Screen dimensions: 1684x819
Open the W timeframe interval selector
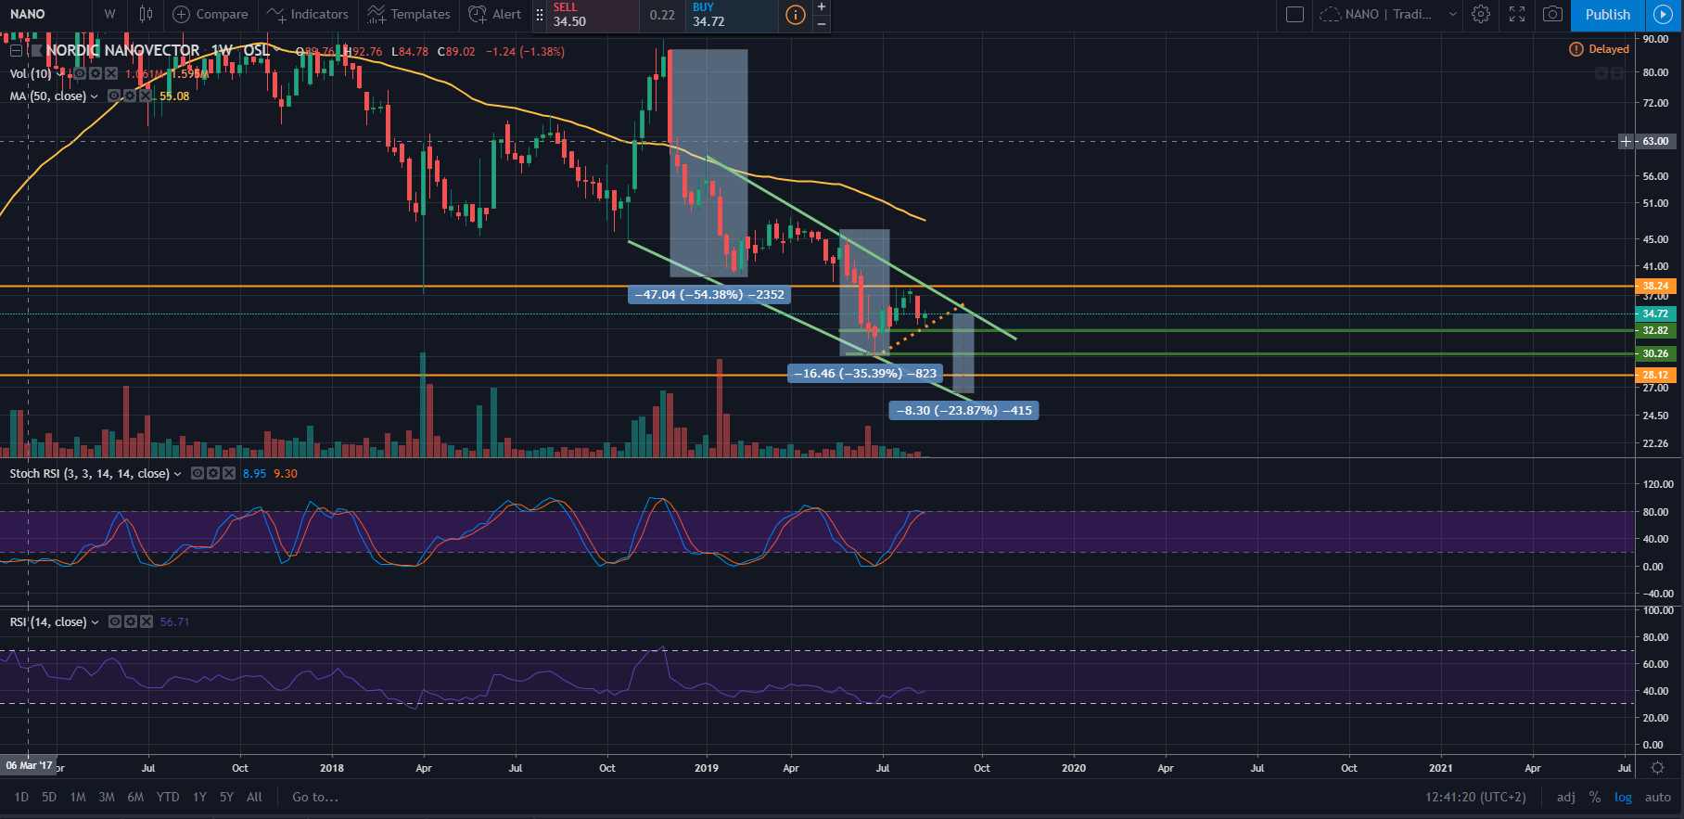coord(109,14)
